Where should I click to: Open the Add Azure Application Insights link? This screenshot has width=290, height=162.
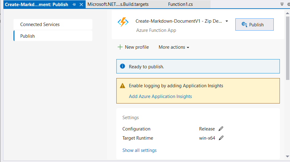tap(160, 96)
